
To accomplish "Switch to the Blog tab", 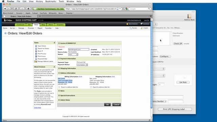I will tap(43, 25).
